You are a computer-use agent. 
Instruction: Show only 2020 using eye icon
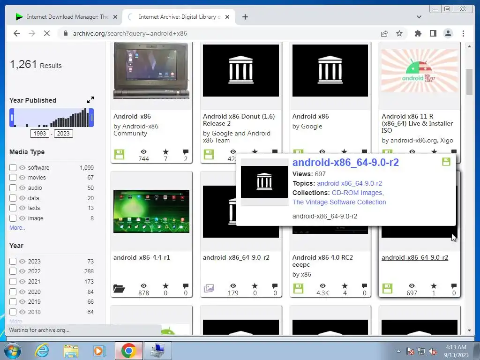pos(22,292)
